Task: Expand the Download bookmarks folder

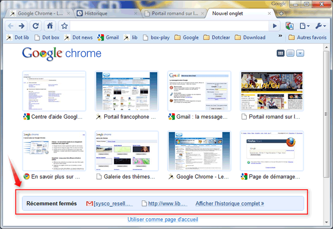Action: tap(250, 37)
